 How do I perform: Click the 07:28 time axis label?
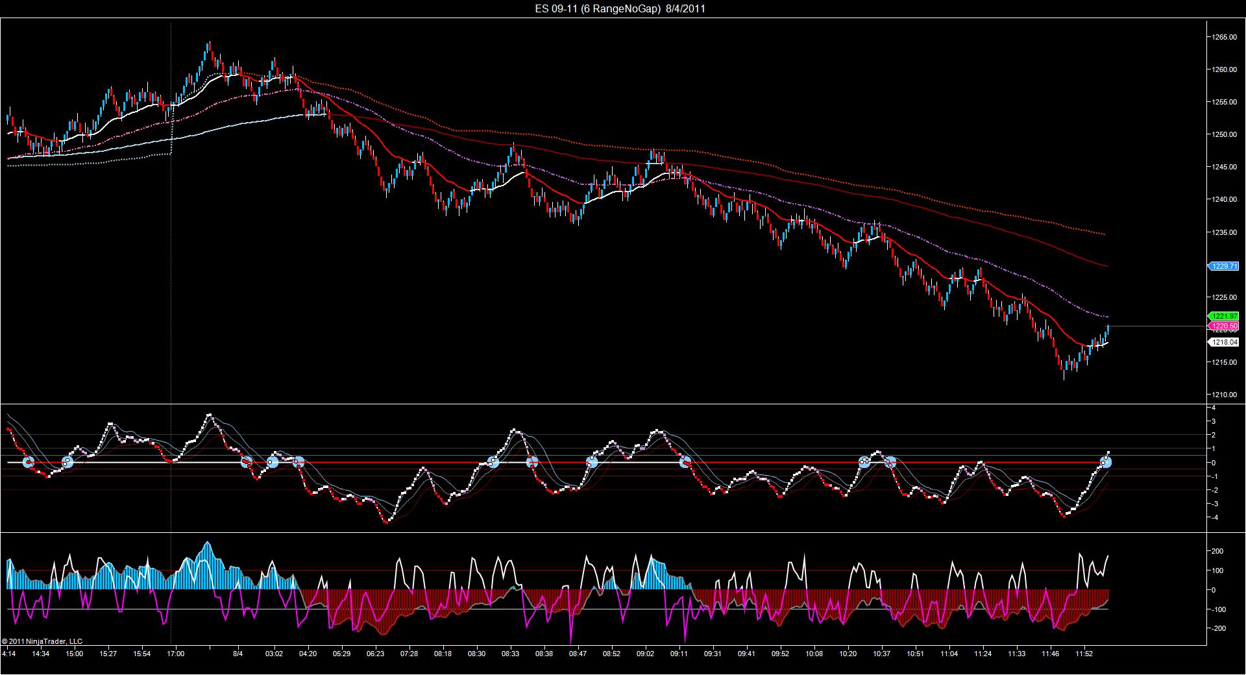(x=409, y=654)
